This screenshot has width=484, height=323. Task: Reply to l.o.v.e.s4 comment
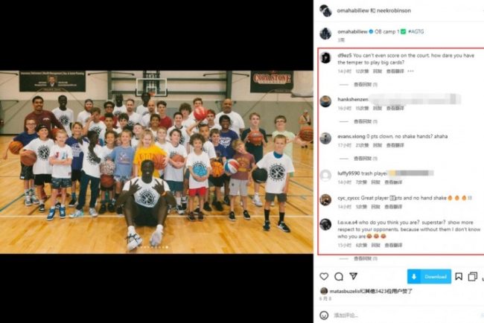tap(375, 246)
